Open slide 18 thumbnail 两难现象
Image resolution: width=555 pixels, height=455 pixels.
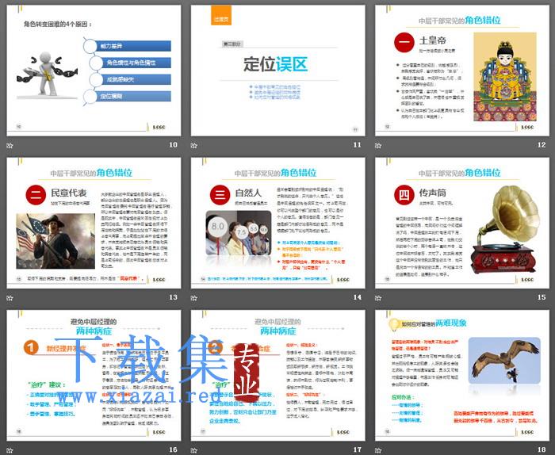tap(462, 376)
